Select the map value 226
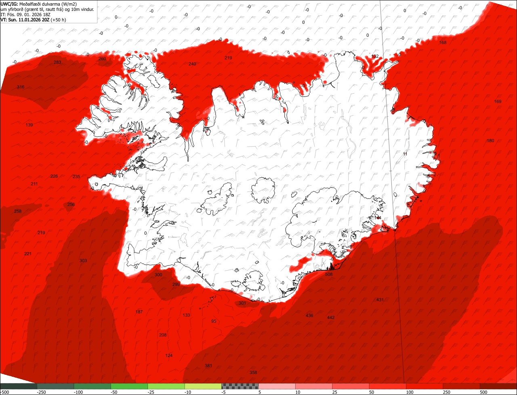The image size is (517, 395). click(x=54, y=176)
